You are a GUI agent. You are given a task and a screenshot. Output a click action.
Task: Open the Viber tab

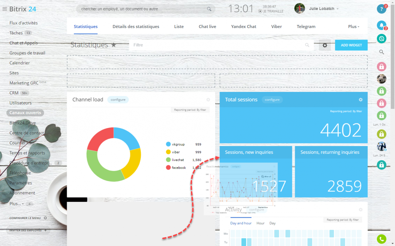tap(276, 27)
